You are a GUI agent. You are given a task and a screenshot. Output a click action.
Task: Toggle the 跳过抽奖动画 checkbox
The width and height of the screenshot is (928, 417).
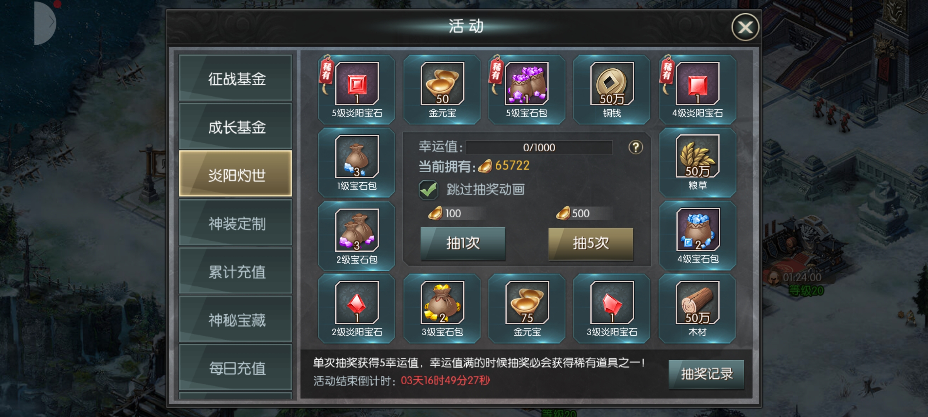(x=428, y=190)
